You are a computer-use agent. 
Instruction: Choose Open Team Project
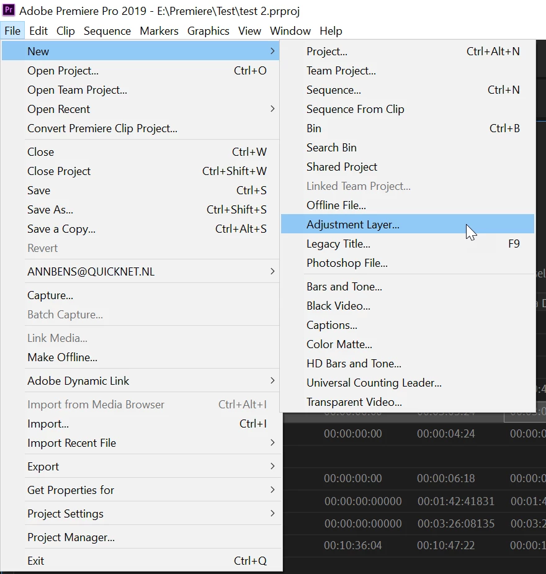[140, 90]
